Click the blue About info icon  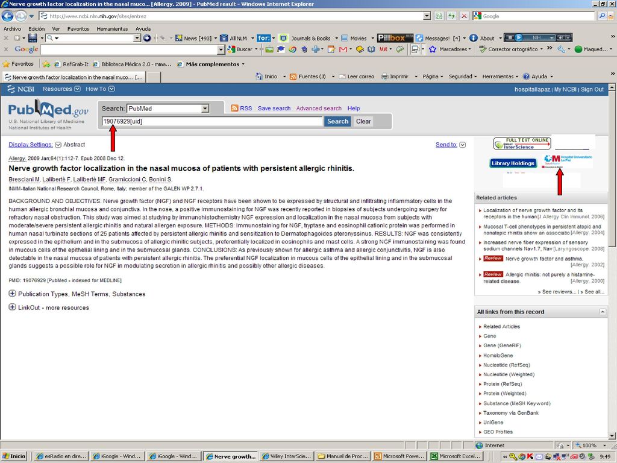474,38
